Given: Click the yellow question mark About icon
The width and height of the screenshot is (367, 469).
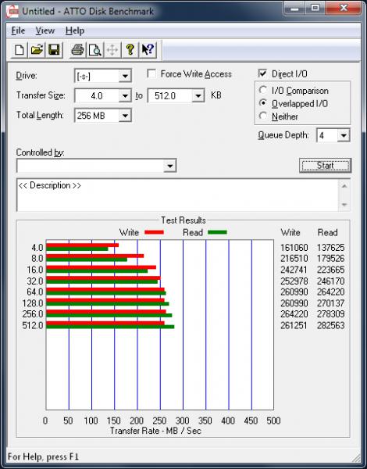Looking at the screenshot, I should [x=130, y=50].
